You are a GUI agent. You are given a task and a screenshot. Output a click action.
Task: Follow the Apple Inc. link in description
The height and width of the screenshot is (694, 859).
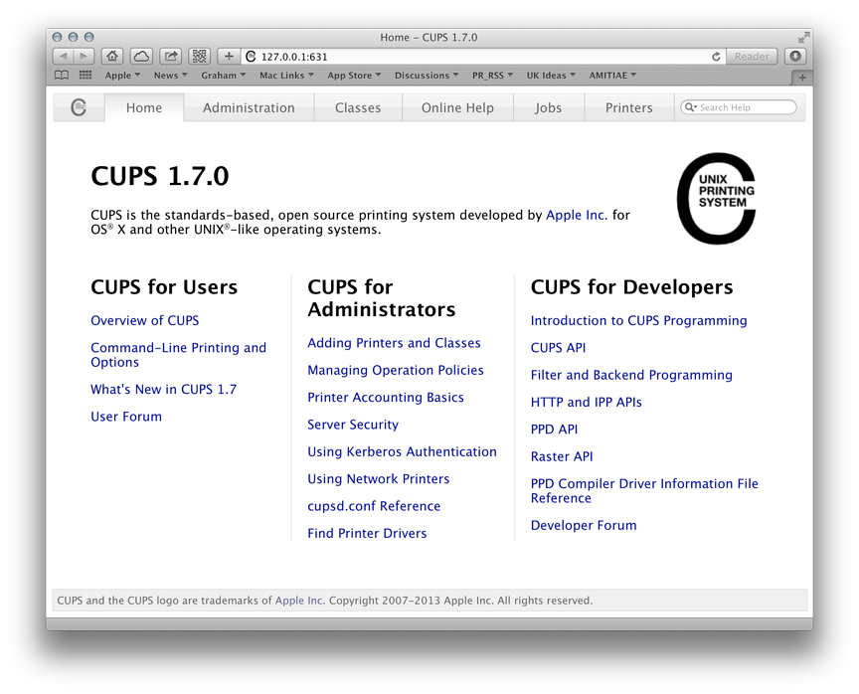[577, 215]
